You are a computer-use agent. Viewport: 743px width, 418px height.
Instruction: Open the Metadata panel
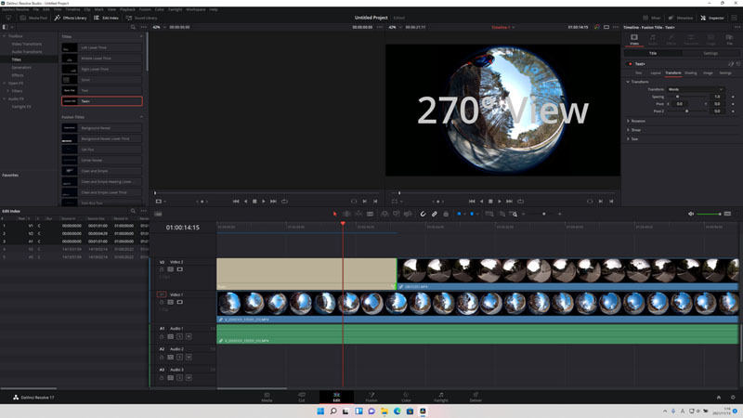click(681, 18)
